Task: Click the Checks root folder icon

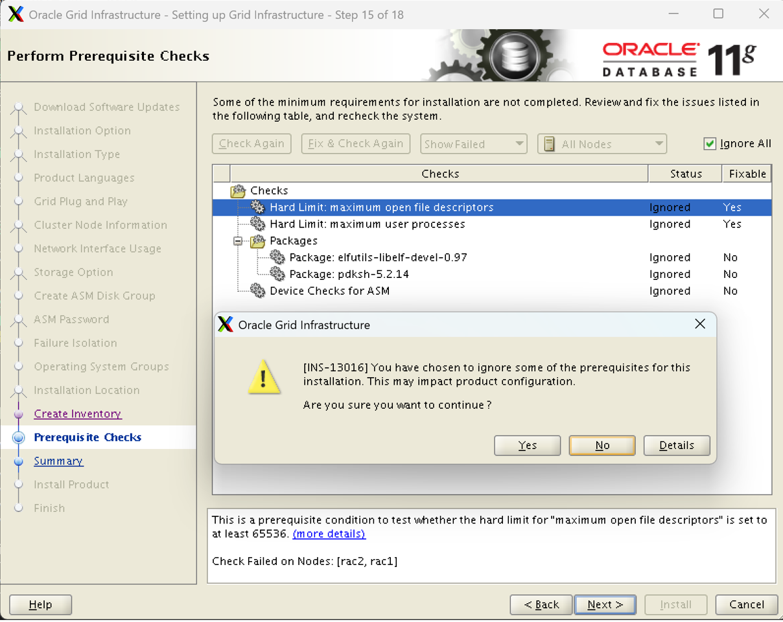Action: 239,191
